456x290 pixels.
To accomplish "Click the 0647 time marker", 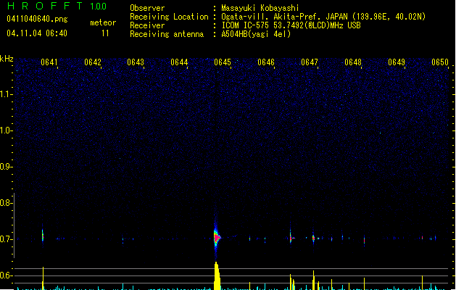I will point(310,62).
